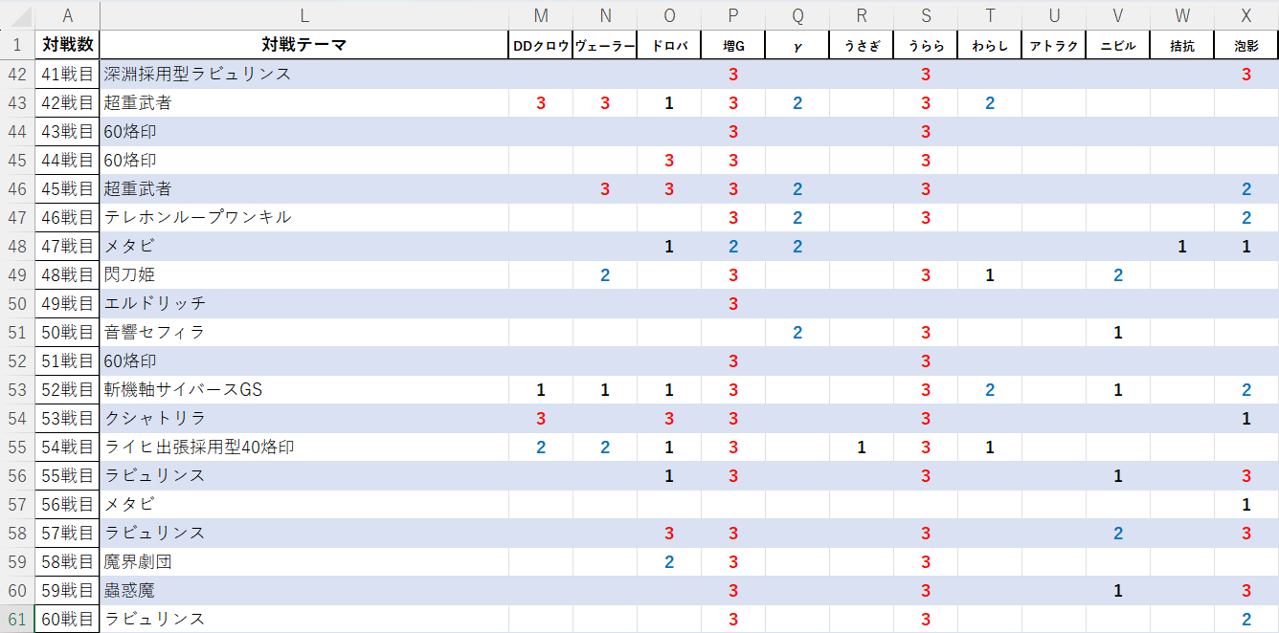The height and width of the screenshot is (633, 1279).
Task: Click the 閃刀姫 cell
Action: click(304, 274)
